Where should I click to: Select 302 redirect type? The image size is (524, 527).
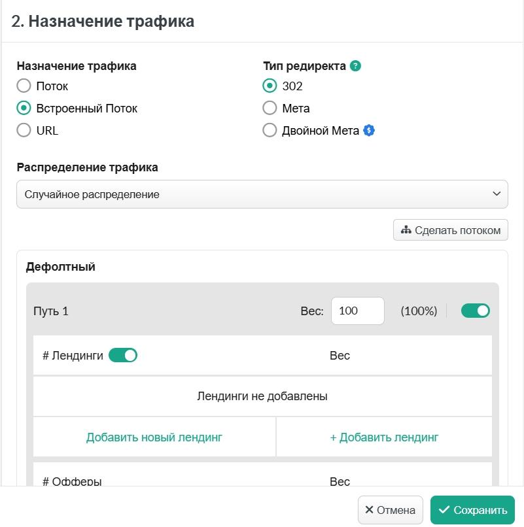pyautogui.click(x=270, y=86)
